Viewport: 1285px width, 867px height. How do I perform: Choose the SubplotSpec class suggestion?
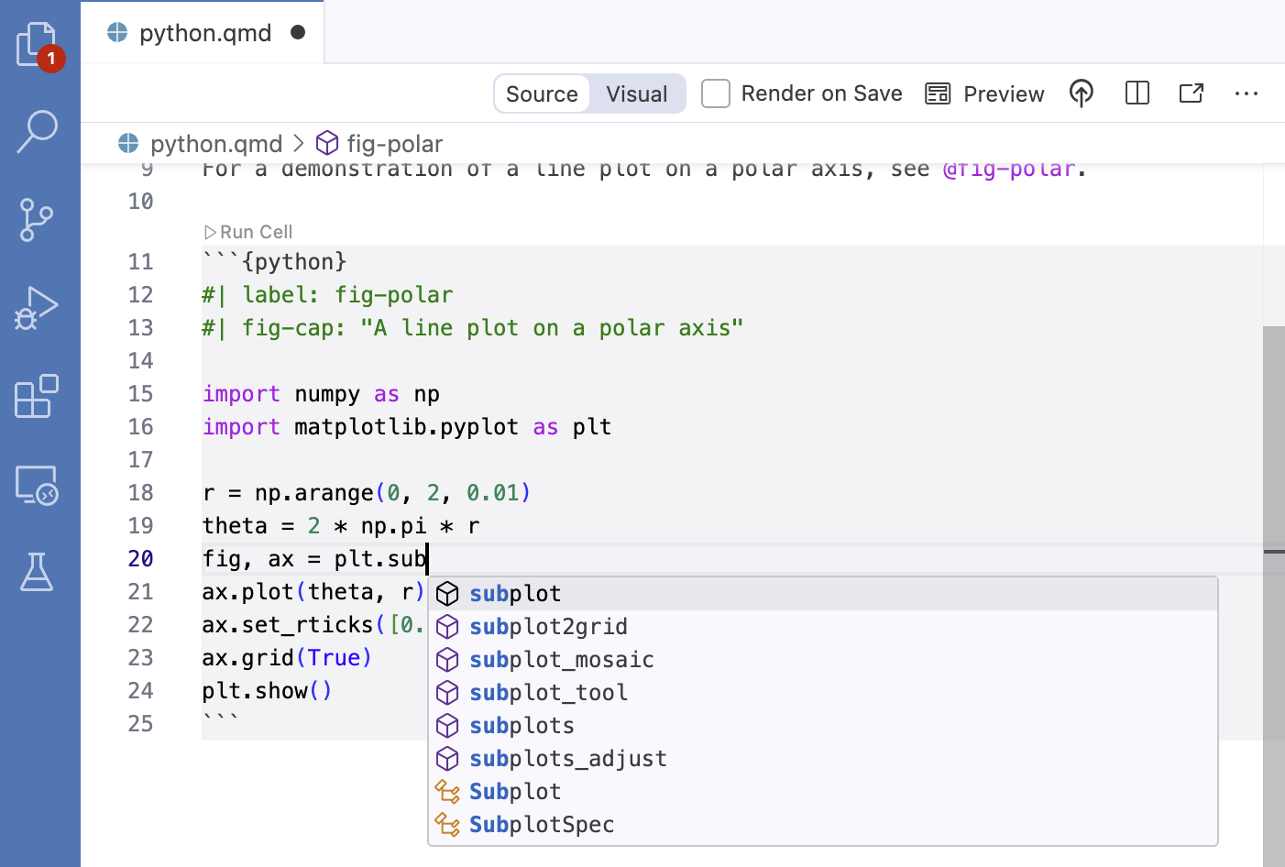click(x=823, y=825)
